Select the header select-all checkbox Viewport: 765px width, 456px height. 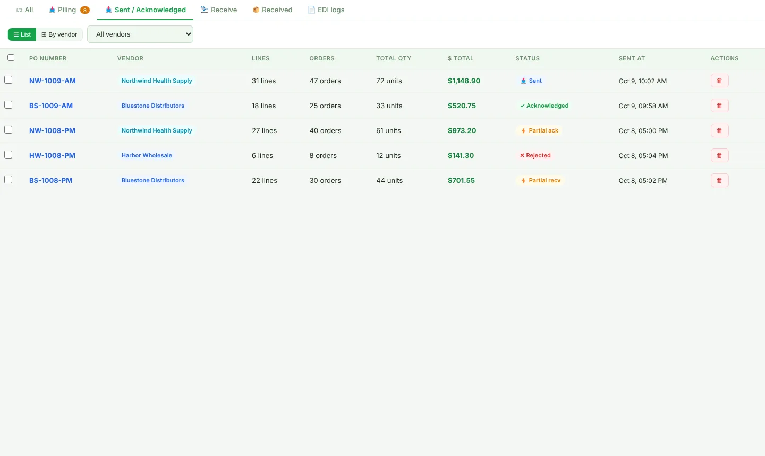(x=11, y=58)
